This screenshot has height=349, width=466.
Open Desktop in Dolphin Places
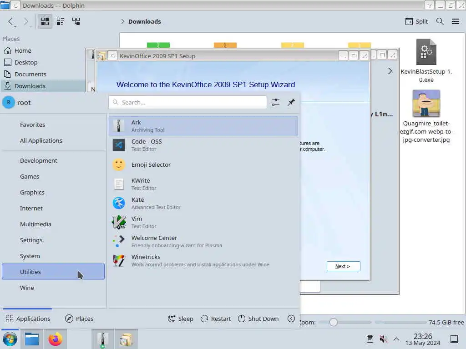[43, 63]
